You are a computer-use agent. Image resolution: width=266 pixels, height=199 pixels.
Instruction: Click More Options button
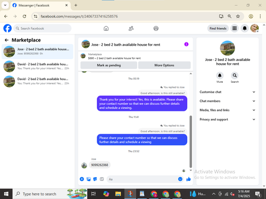coord(164,65)
